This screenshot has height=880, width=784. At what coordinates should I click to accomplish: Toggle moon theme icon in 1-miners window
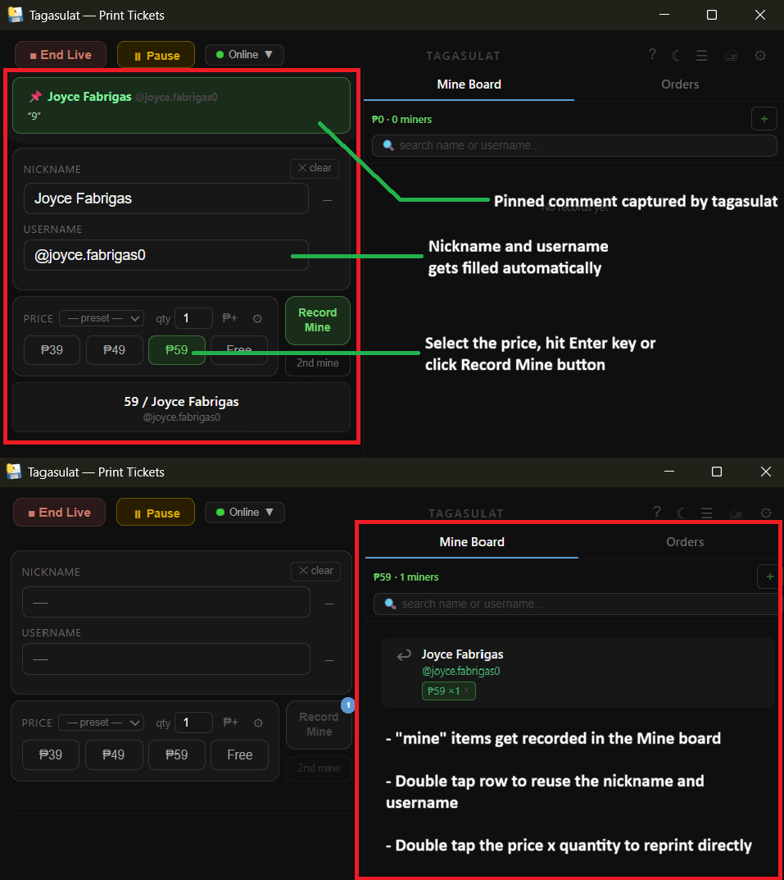click(681, 513)
